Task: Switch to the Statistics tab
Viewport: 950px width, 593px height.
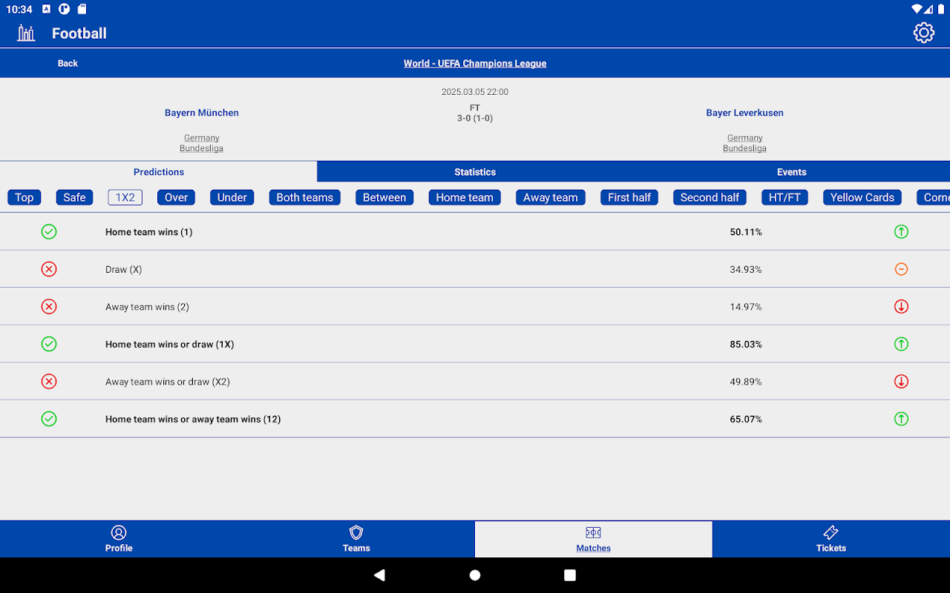Action: [x=475, y=172]
